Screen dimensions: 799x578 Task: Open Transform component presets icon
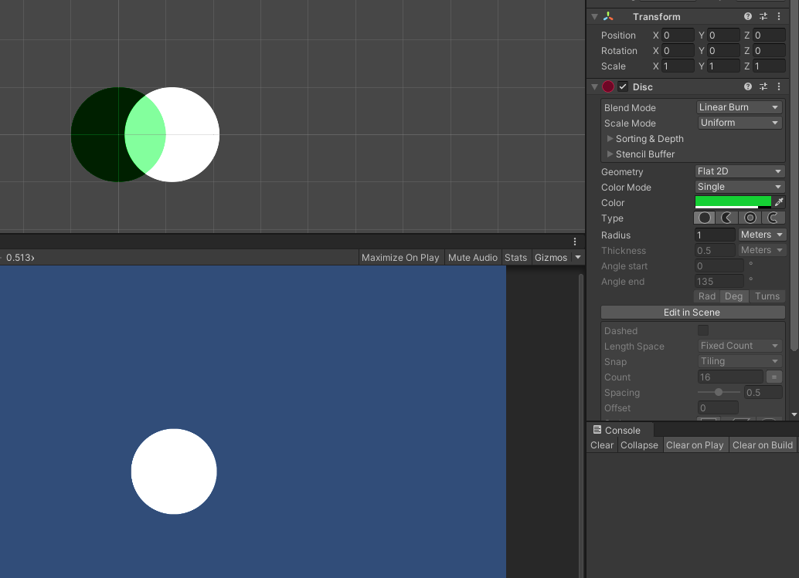tap(763, 16)
